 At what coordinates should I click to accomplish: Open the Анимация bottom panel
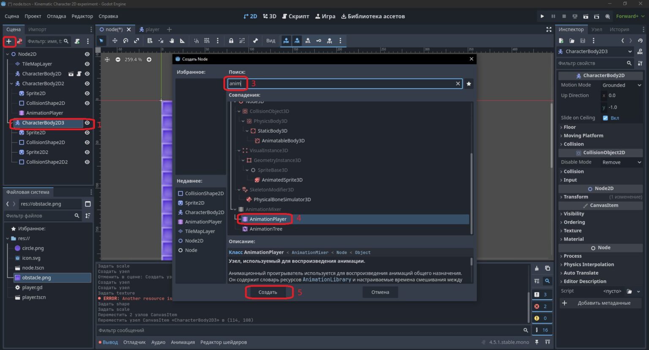pos(183,342)
